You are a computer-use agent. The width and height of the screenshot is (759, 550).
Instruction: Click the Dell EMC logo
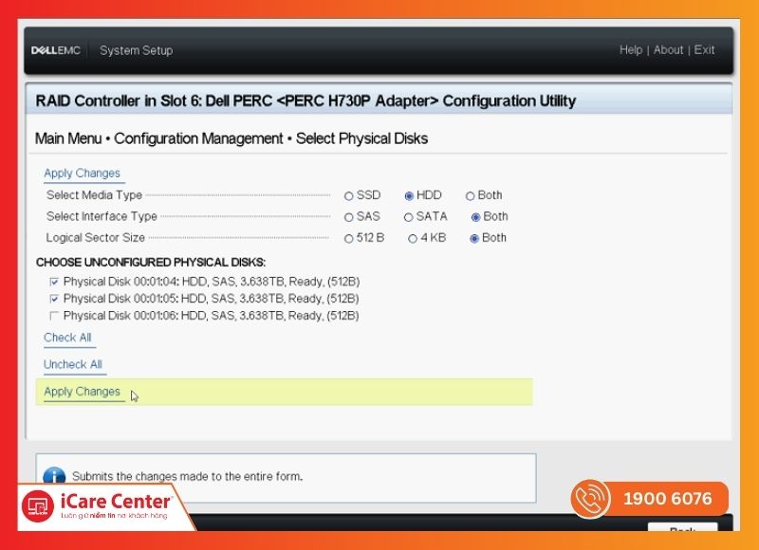[x=56, y=50]
